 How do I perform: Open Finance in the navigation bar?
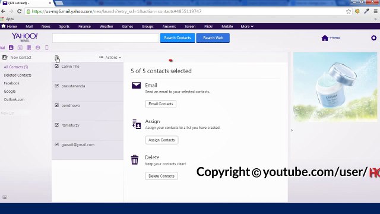pyautogui.click(x=84, y=26)
